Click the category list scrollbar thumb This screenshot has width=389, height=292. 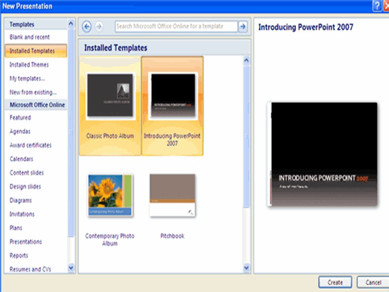point(71,133)
